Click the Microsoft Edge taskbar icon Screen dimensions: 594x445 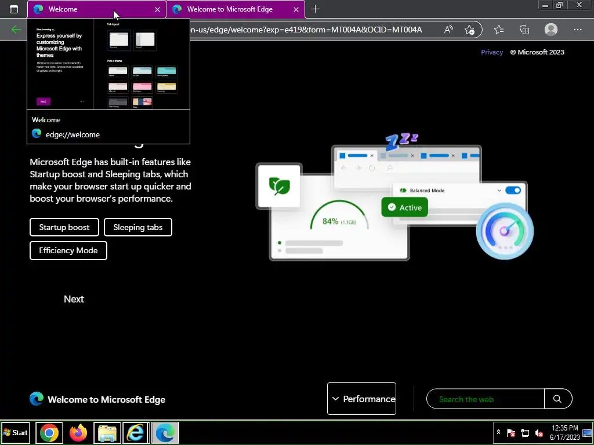coord(165,432)
